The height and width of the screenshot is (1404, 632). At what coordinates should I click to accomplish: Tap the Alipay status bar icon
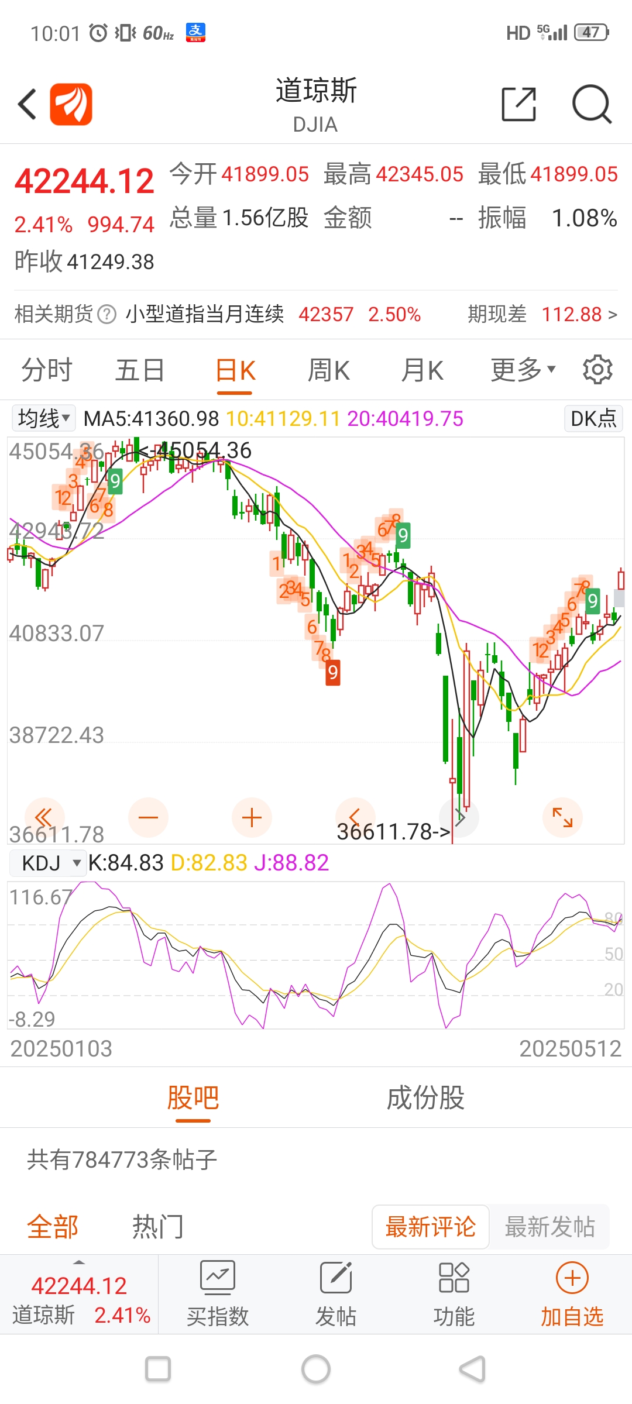tap(195, 33)
